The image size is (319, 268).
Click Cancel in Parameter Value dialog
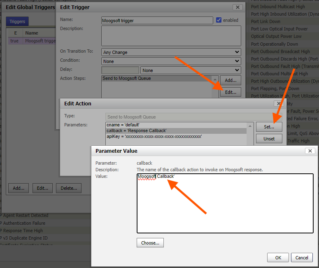[302, 258]
